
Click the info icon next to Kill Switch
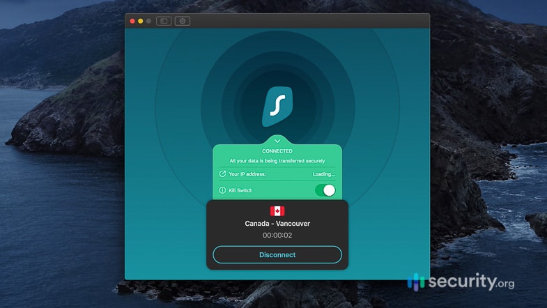pyautogui.click(x=223, y=190)
